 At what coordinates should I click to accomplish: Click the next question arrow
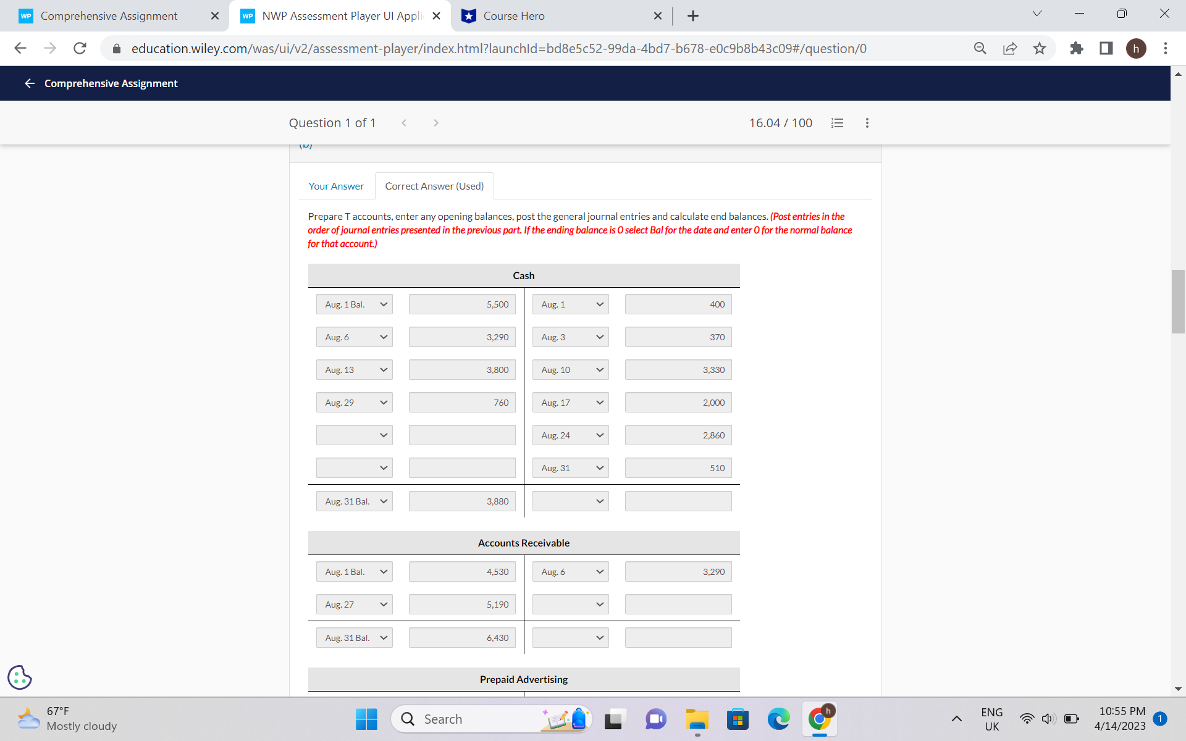pyautogui.click(x=436, y=122)
